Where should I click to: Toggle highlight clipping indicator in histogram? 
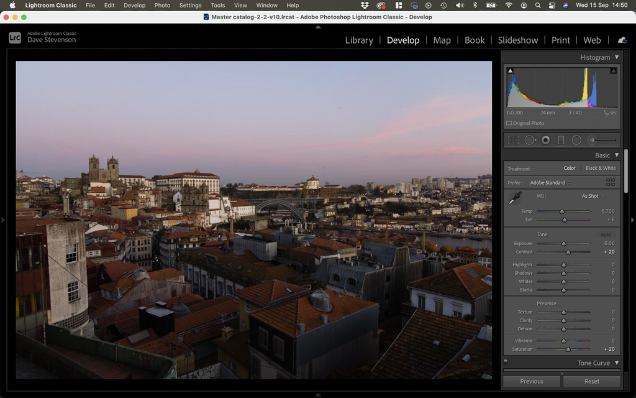point(613,71)
